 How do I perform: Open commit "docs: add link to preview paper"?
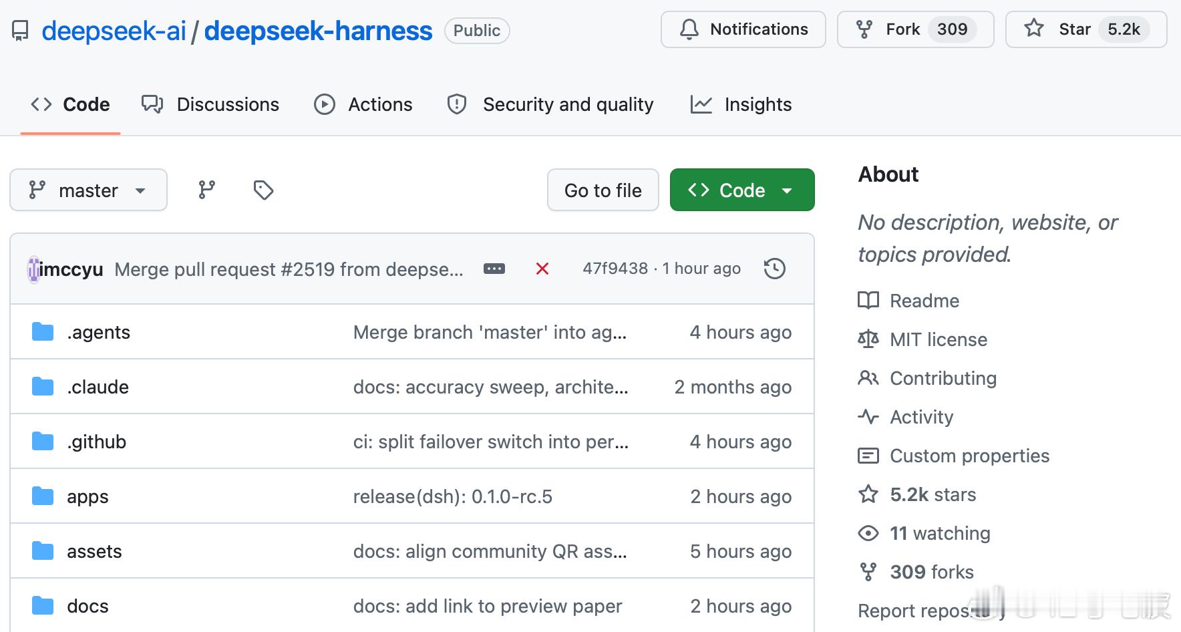pos(488,606)
